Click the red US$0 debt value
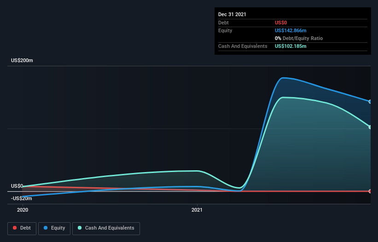378x242 pixels. [281, 23]
